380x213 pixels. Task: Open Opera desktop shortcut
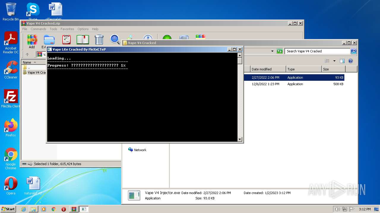11,186
